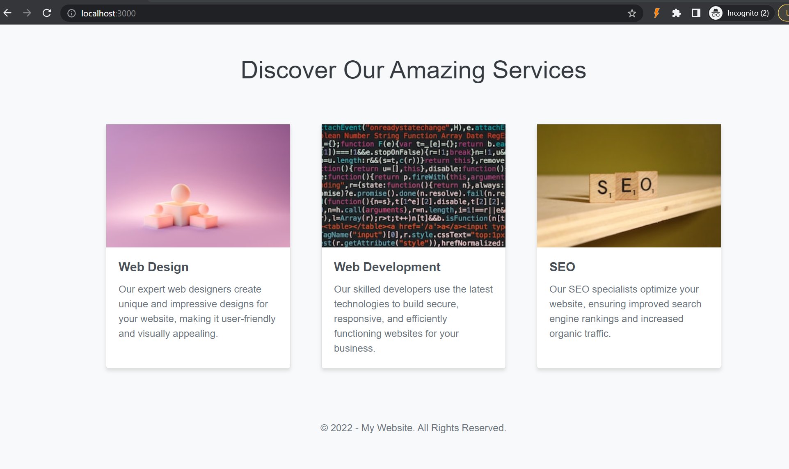Open the Extensions puzzle piece menu
The height and width of the screenshot is (469, 789).
(676, 14)
